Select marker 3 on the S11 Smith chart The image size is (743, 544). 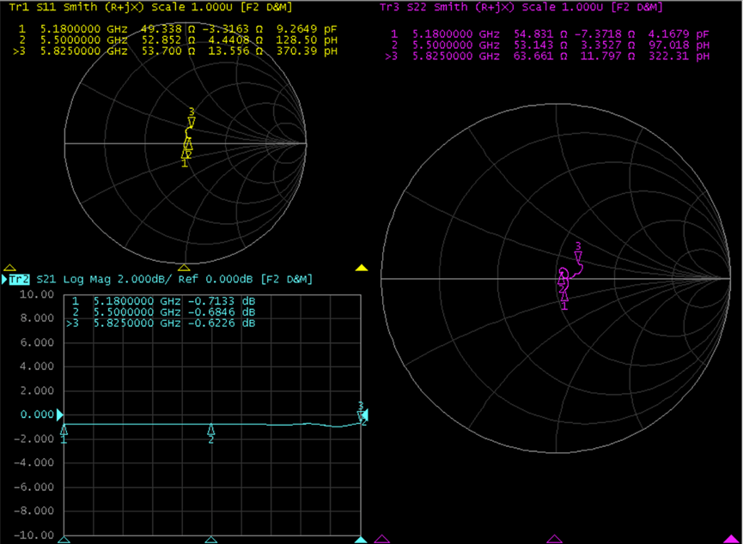pyautogui.click(x=192, y=122)
